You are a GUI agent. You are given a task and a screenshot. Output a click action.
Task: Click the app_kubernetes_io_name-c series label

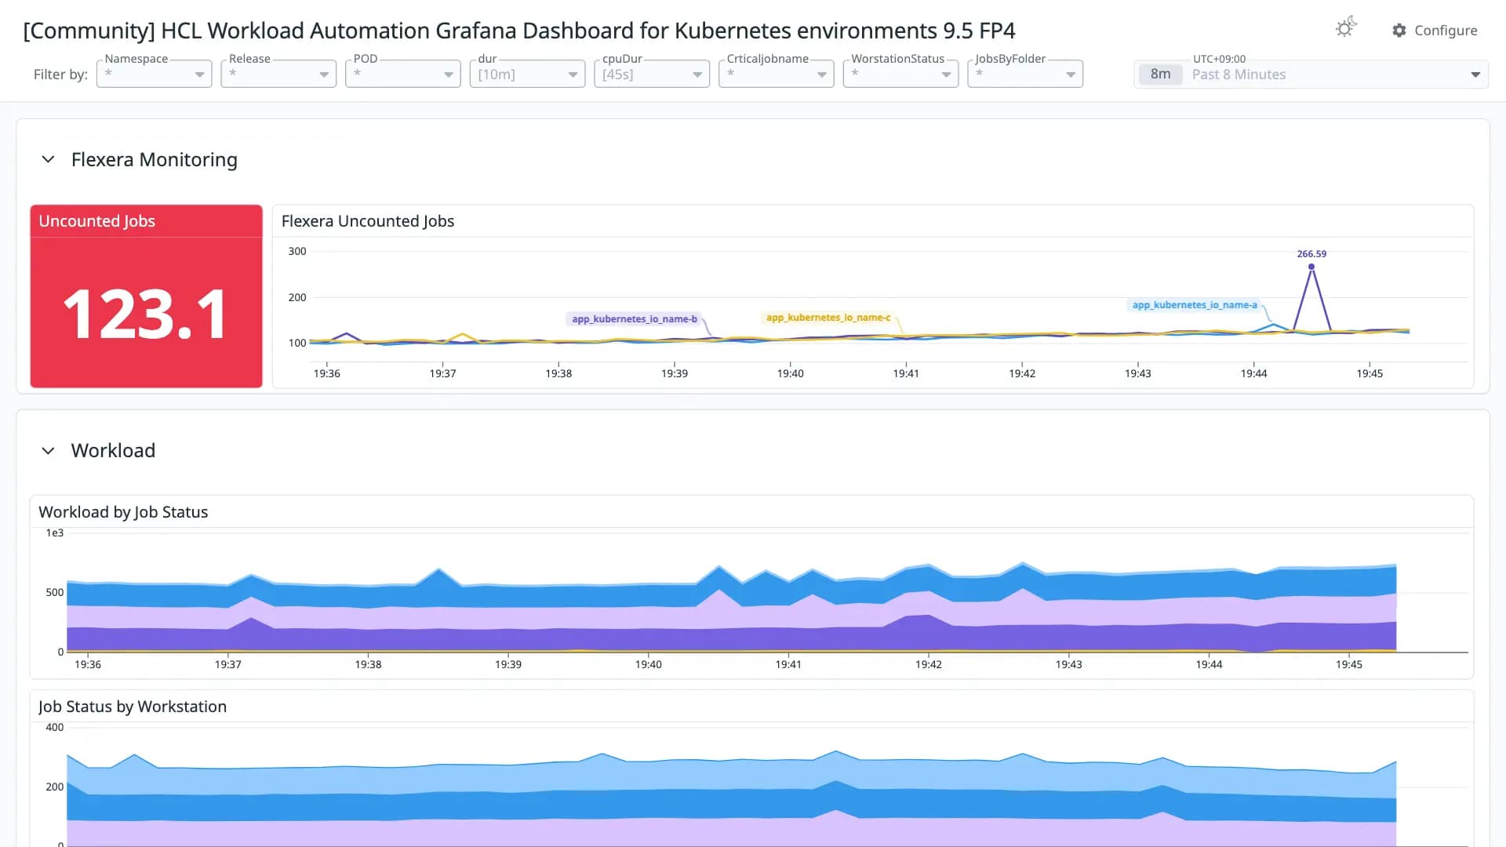click(828, 318)
